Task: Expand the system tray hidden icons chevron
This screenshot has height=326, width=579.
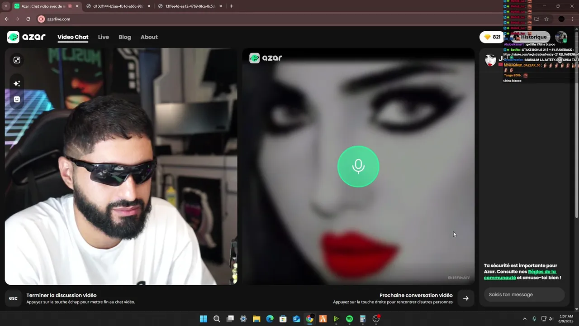Action: point(525,319)
